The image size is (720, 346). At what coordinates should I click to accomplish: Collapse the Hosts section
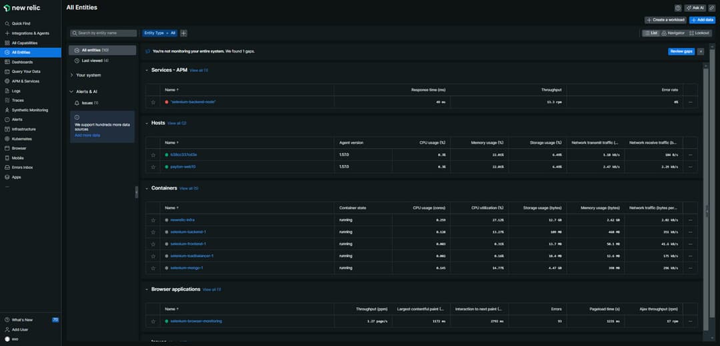click(147, 123)
